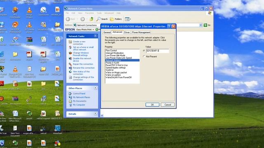The image size is (264, 148).
Task: Switch to the Advanced tab
Action: pyautogui.click(x=117, y=32)
